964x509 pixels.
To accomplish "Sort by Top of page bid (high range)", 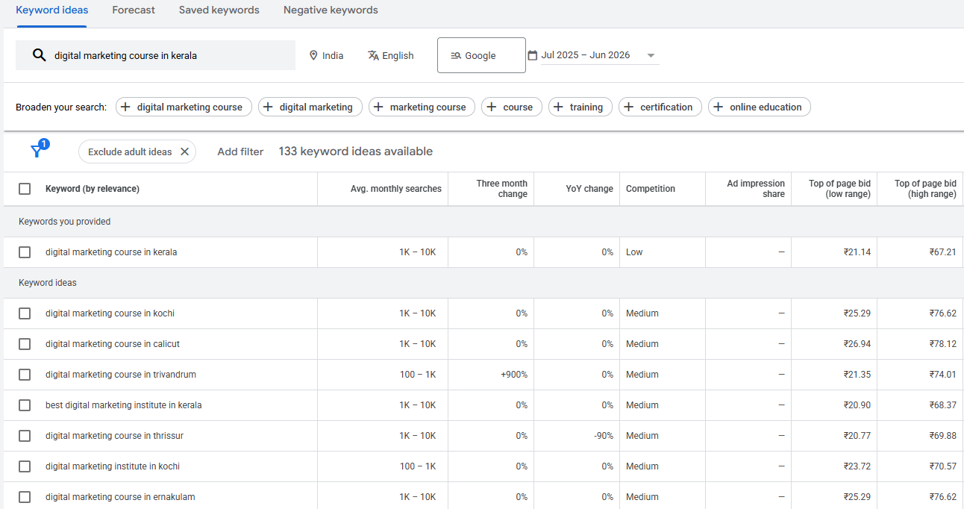I will pyautogui.click(x=925, y=189).
